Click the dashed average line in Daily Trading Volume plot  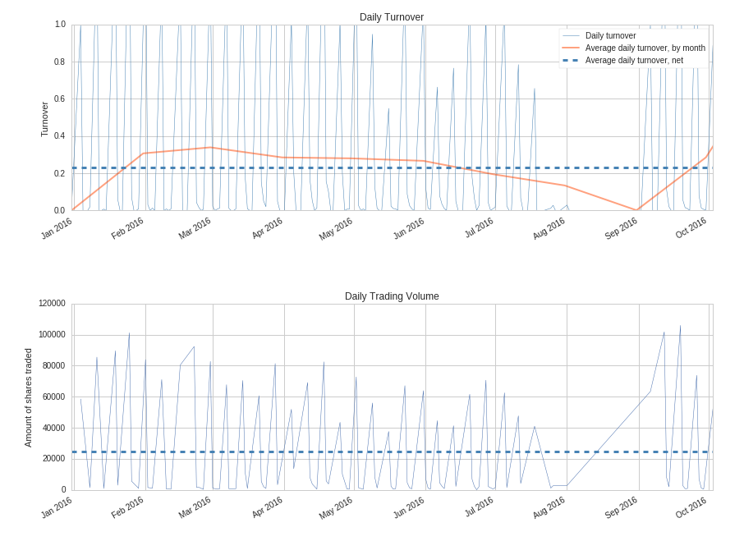coord(393,452)
